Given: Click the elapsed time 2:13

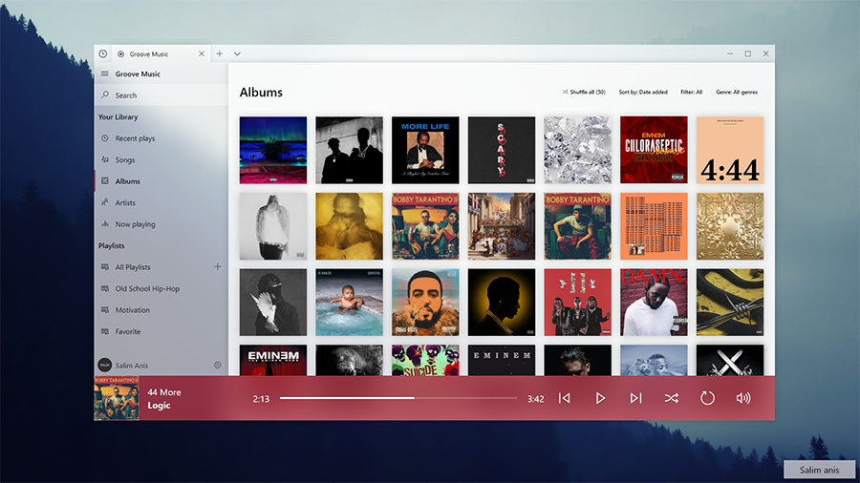Looking at the screenshot, I should pos(261,399).
